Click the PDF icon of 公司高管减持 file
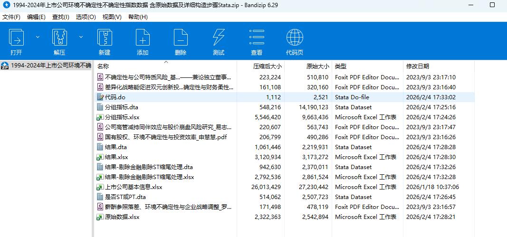The image size is (507, 237). (100, 127)
